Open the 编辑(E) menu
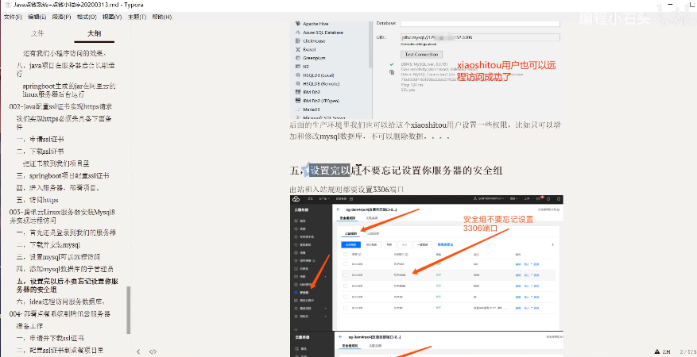The height and width of the screenshot is (357, 697). 37,17
